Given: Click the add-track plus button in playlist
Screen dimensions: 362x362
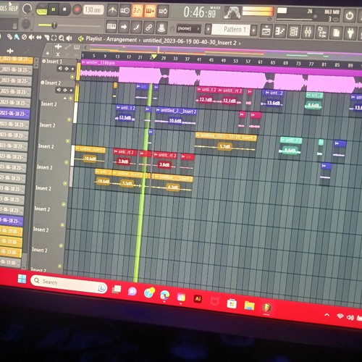Looking at the screenshot, I should tap(48, 54).
